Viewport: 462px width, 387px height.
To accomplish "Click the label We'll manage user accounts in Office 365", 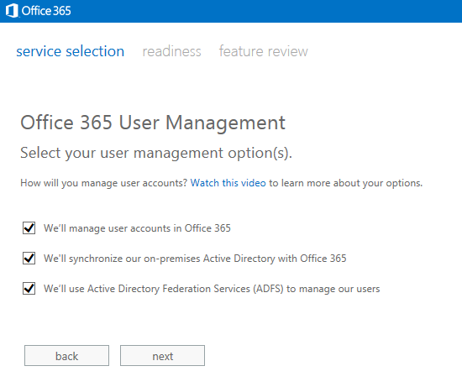I will [x=137, y=228].
